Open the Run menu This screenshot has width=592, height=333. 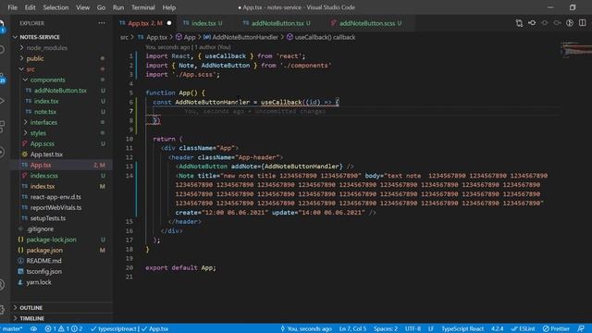pyautogui.click(x=118, y=7)
